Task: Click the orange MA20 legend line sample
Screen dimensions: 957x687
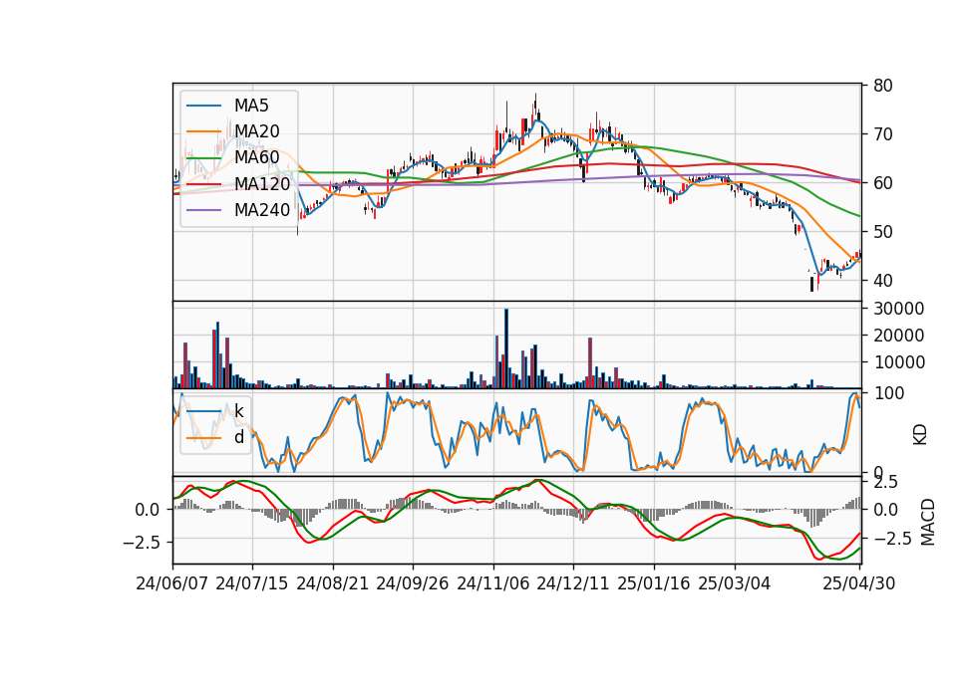Action: point(203,131)
